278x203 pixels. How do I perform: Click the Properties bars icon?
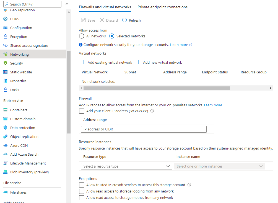(x=6, y=81)
